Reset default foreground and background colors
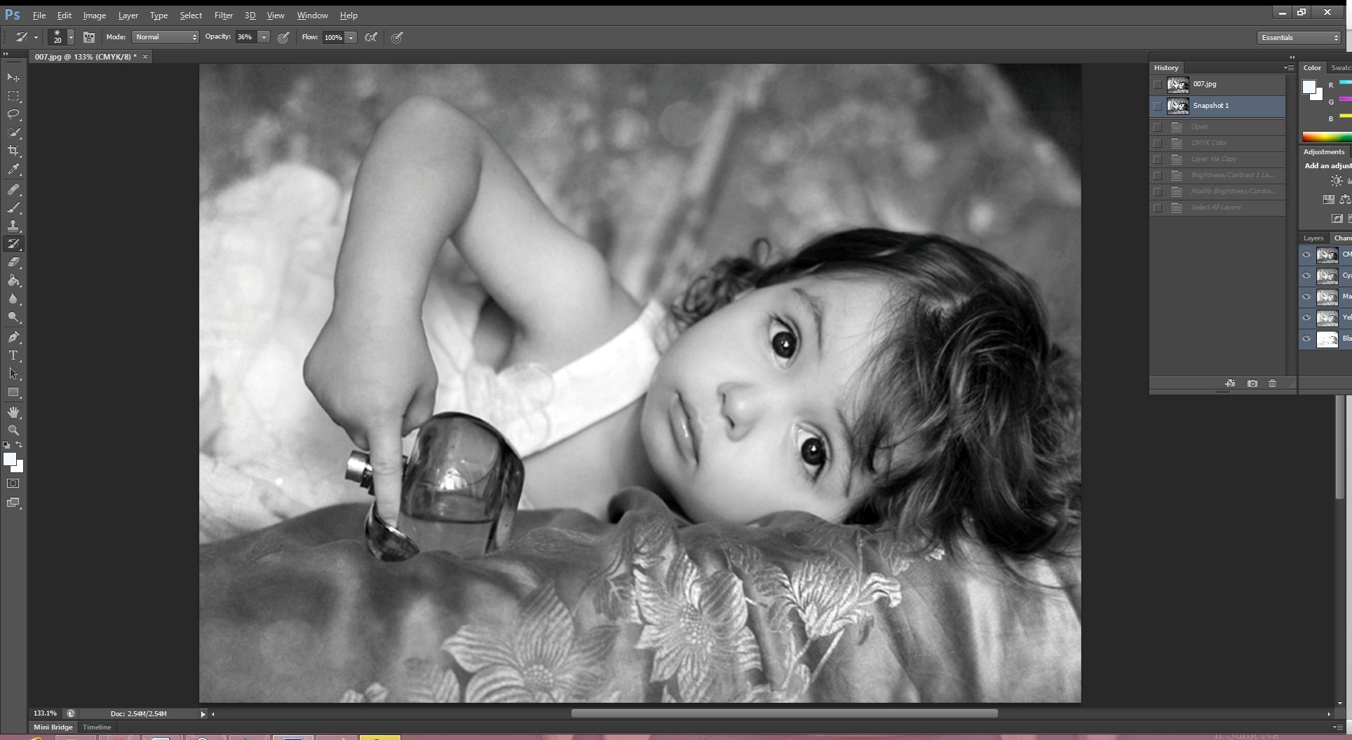 pyautogui.click(x=7, y=444)
